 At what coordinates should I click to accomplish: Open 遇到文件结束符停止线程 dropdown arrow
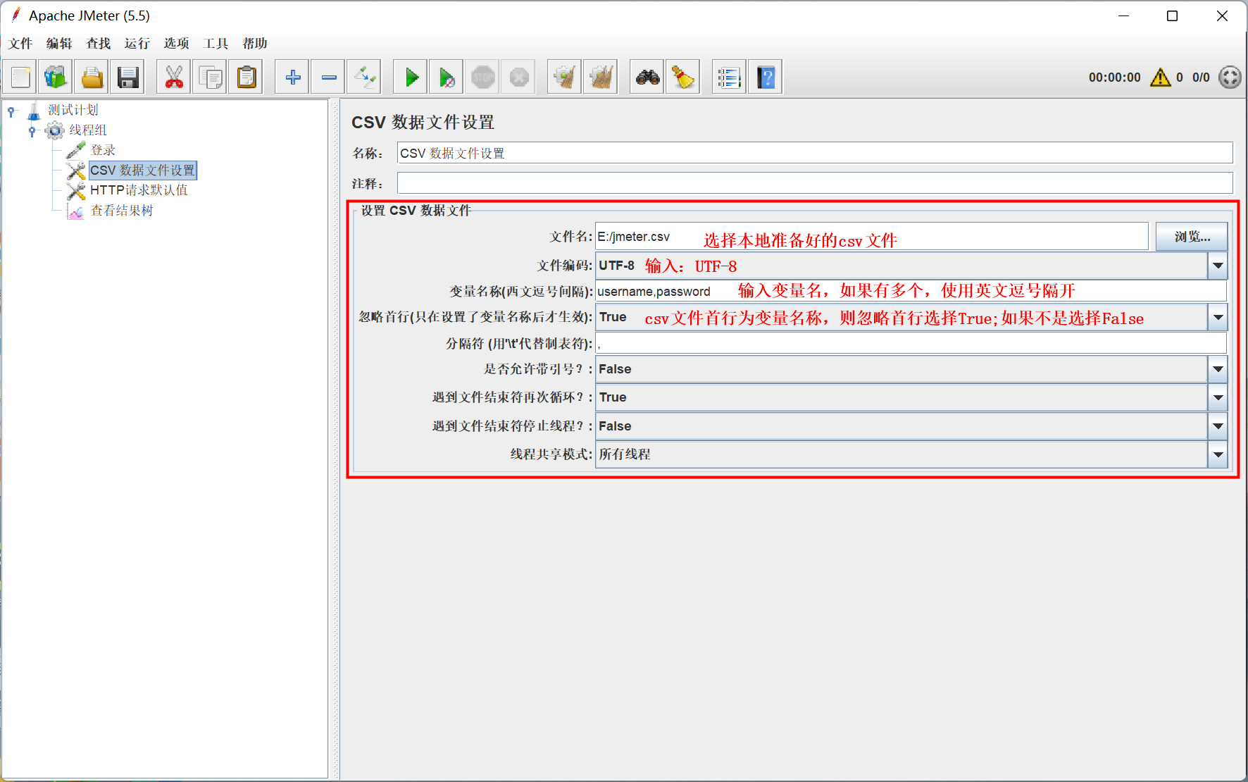(x=1218, y=426)
